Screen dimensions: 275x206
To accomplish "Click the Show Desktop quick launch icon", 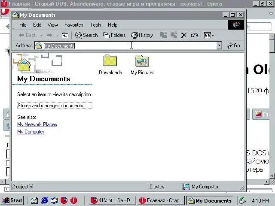I will pyautogui.click(x=34, y=200).
